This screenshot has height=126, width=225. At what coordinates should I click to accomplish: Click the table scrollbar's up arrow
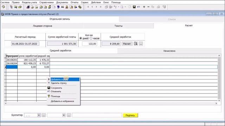click(219, 55)
